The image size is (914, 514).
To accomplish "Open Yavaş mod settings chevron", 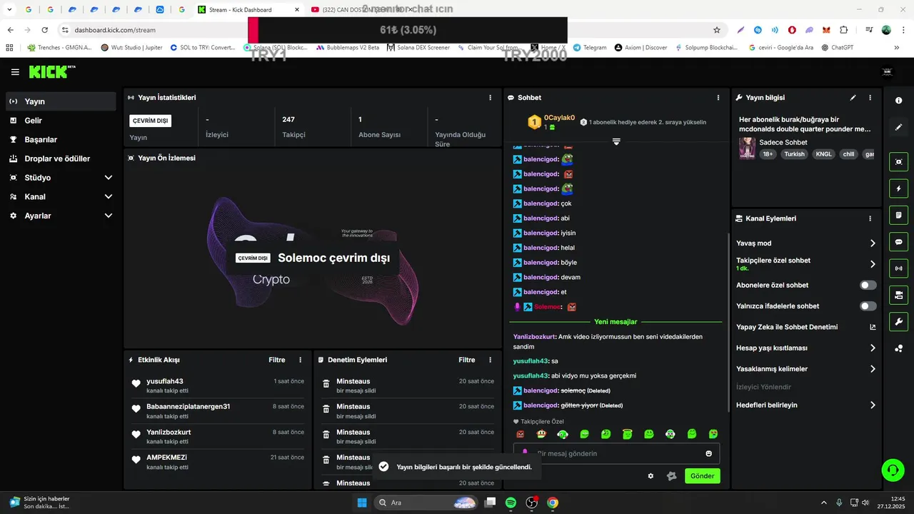I will pos(873,243).
